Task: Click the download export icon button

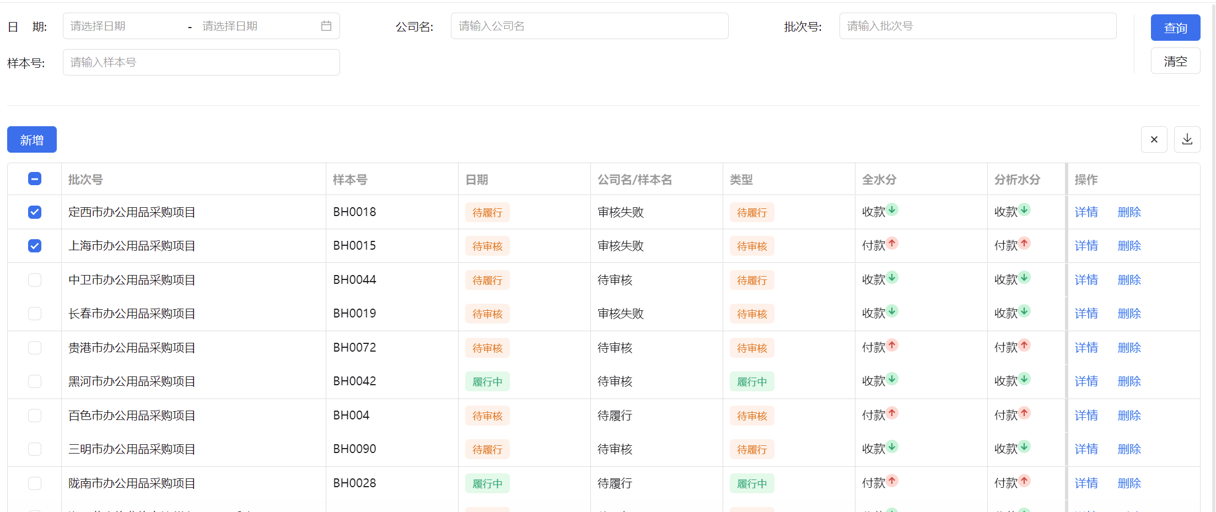Action: coord(1187,139)
